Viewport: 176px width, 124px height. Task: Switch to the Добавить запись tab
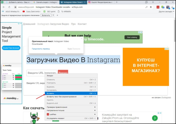click(18, 2)
